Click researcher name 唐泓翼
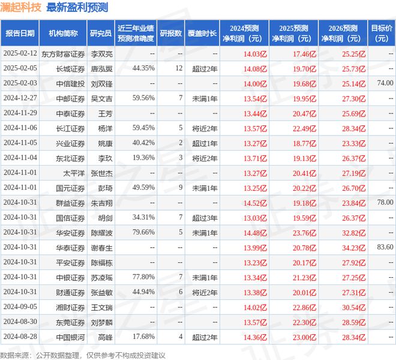 102,69
